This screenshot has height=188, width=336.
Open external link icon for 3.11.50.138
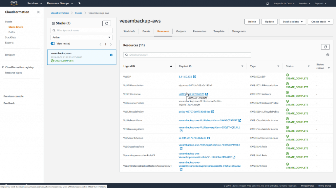tap(194, 77)
